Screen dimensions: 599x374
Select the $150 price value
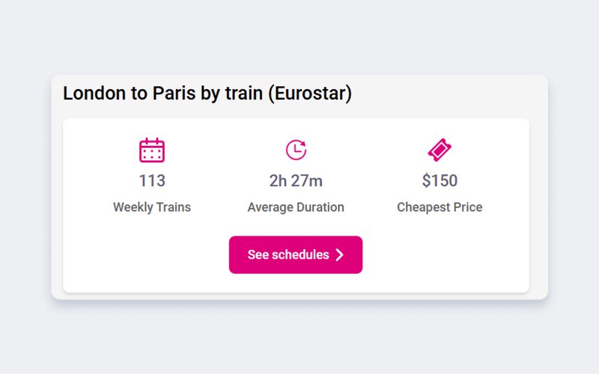click(440, 181)
